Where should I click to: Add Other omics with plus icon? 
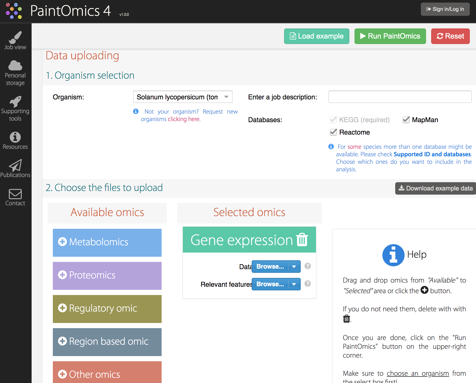62,374
